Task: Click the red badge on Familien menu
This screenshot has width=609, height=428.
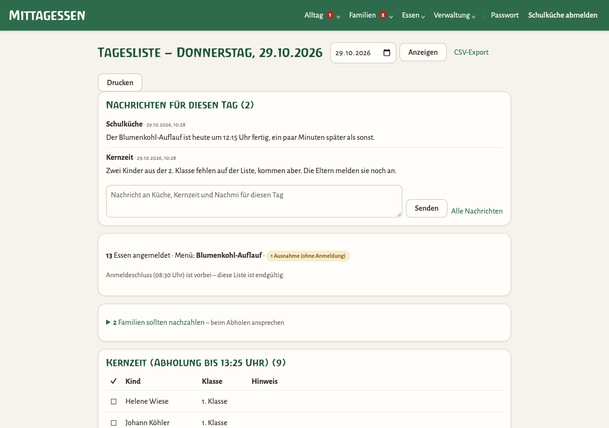Action: (383, 15)
